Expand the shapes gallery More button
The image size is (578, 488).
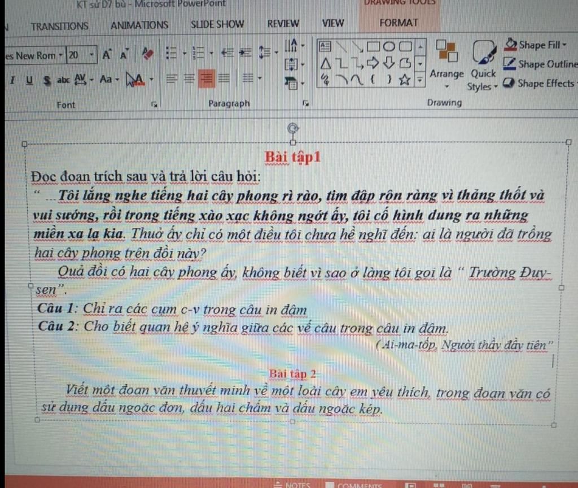pyautogui.click(x=419, y=79)
